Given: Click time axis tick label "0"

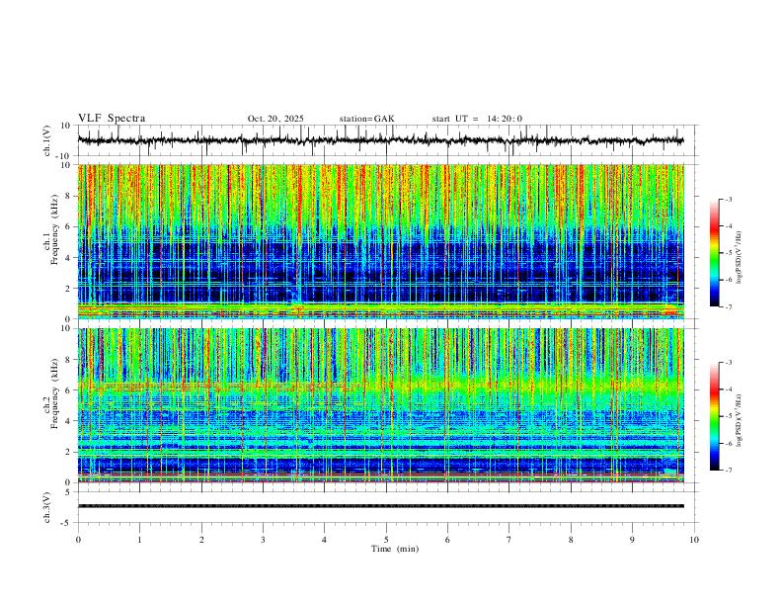Looking at the screenshot, I should pos(78,540).
